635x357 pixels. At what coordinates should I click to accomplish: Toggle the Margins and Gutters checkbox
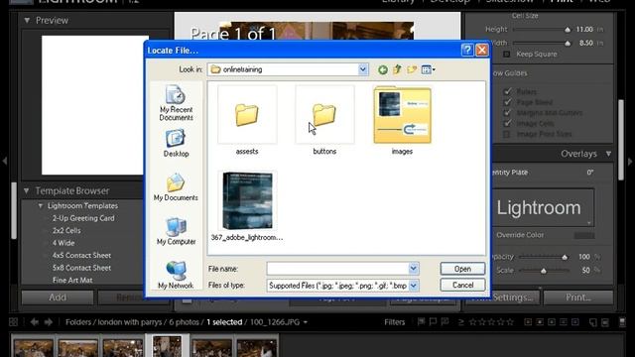(507, 113)
